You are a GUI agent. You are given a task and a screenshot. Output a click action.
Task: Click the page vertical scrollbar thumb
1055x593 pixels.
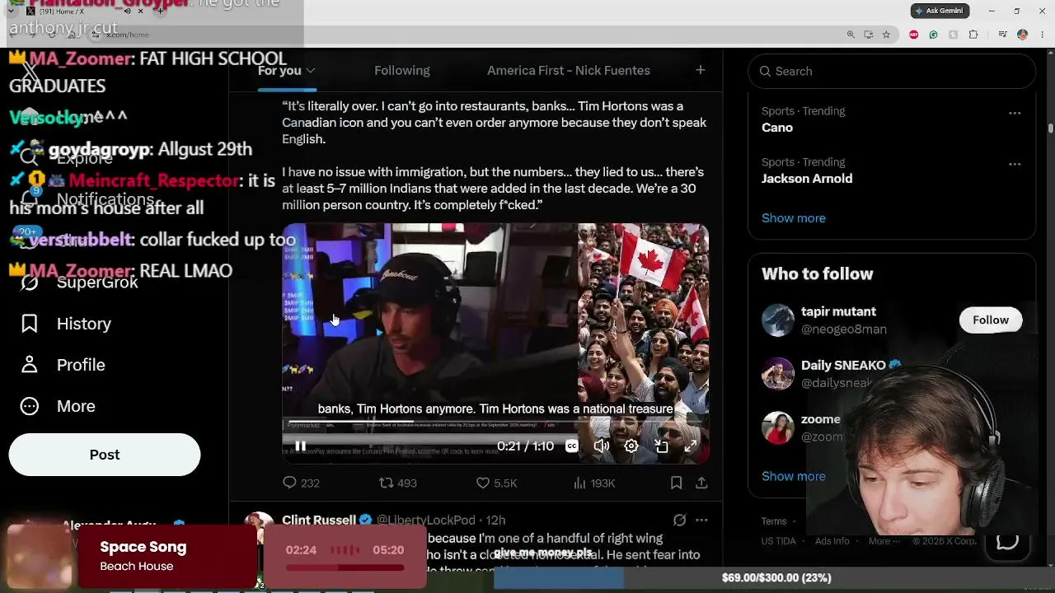[1050, 128]
